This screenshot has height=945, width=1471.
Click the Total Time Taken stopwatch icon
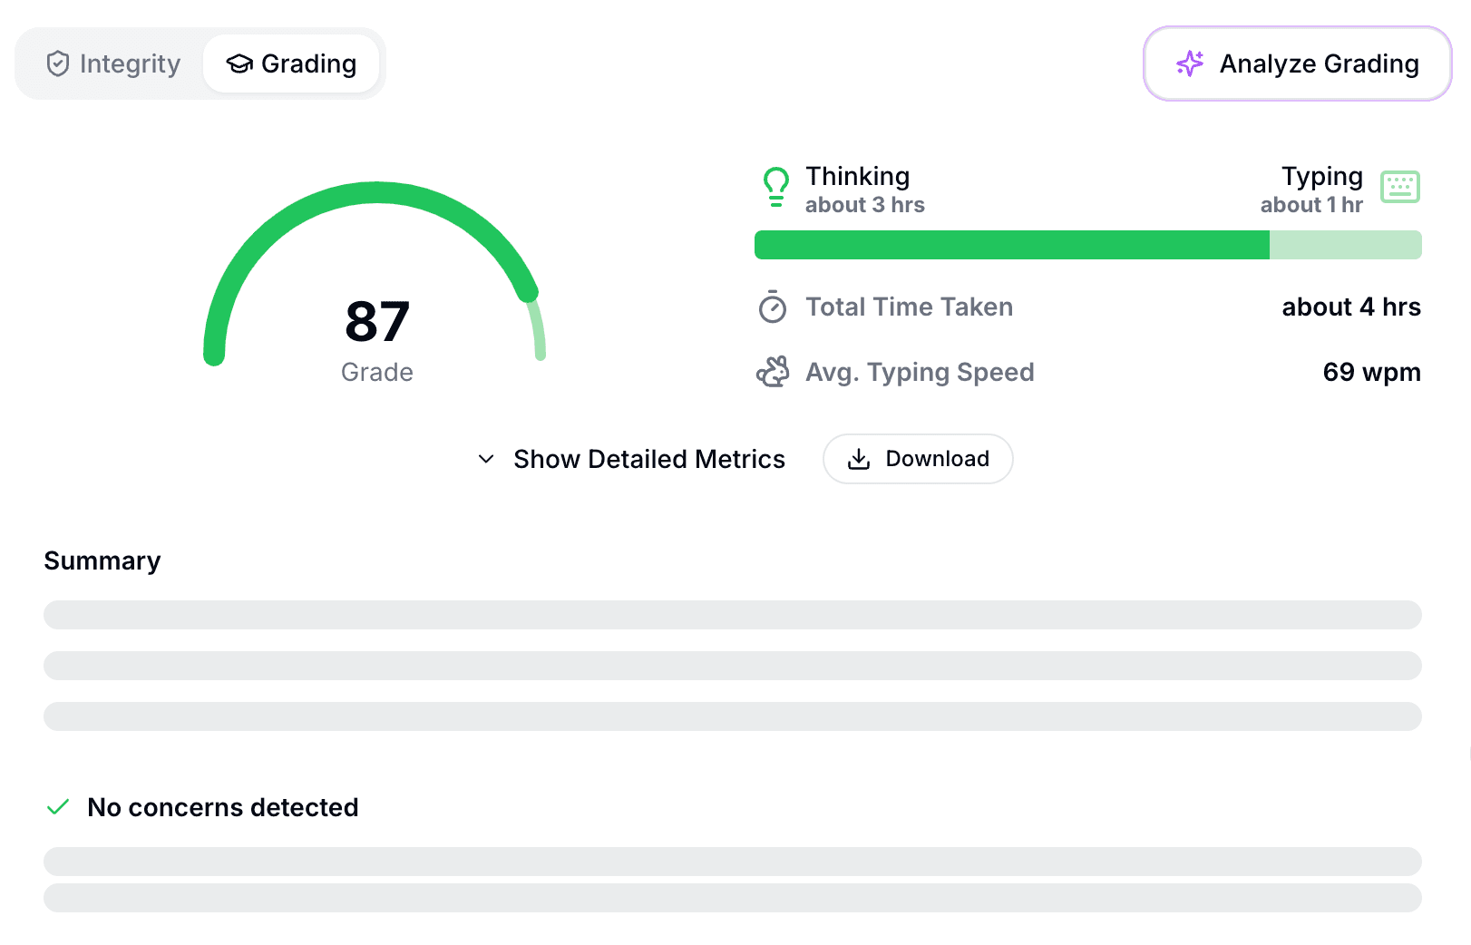point(773,307)
